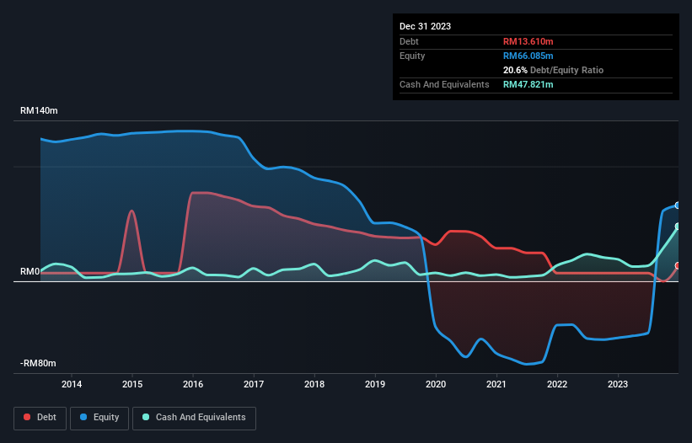Click the red dot in Debt legend

click(x=27, y=417)
